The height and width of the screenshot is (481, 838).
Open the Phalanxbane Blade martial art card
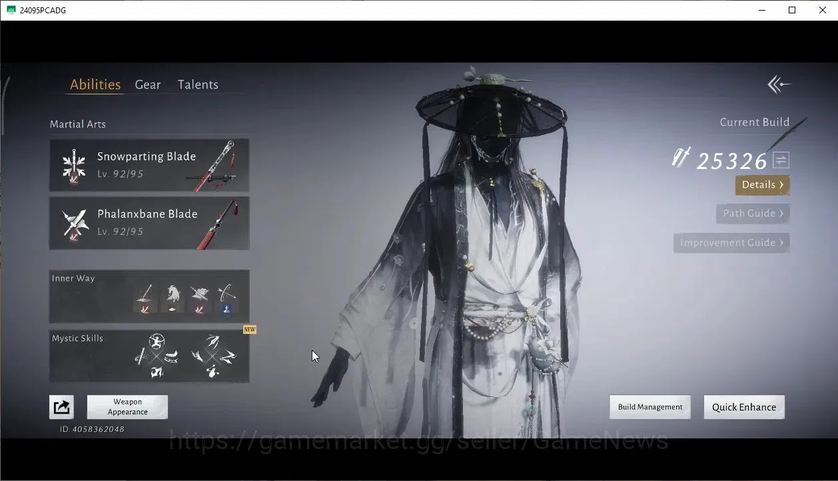tap(149, 223)
